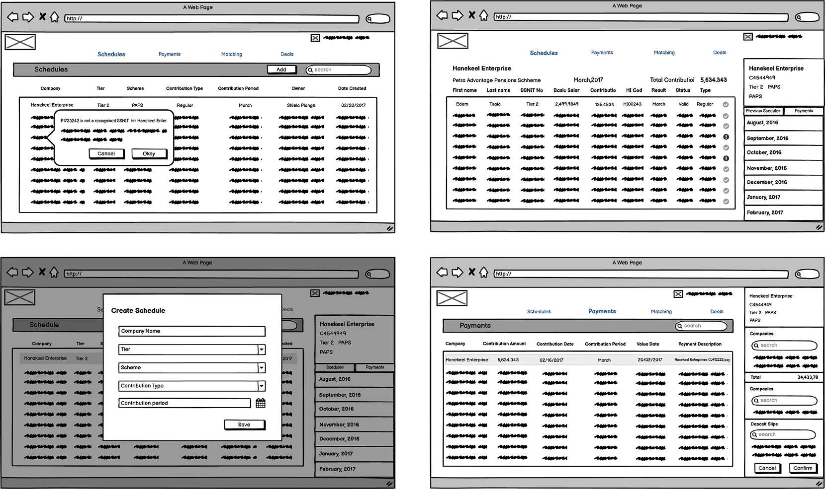825x489 pixels.
Task: Focus search field in Schedules header bar
Action: [339, 70]
